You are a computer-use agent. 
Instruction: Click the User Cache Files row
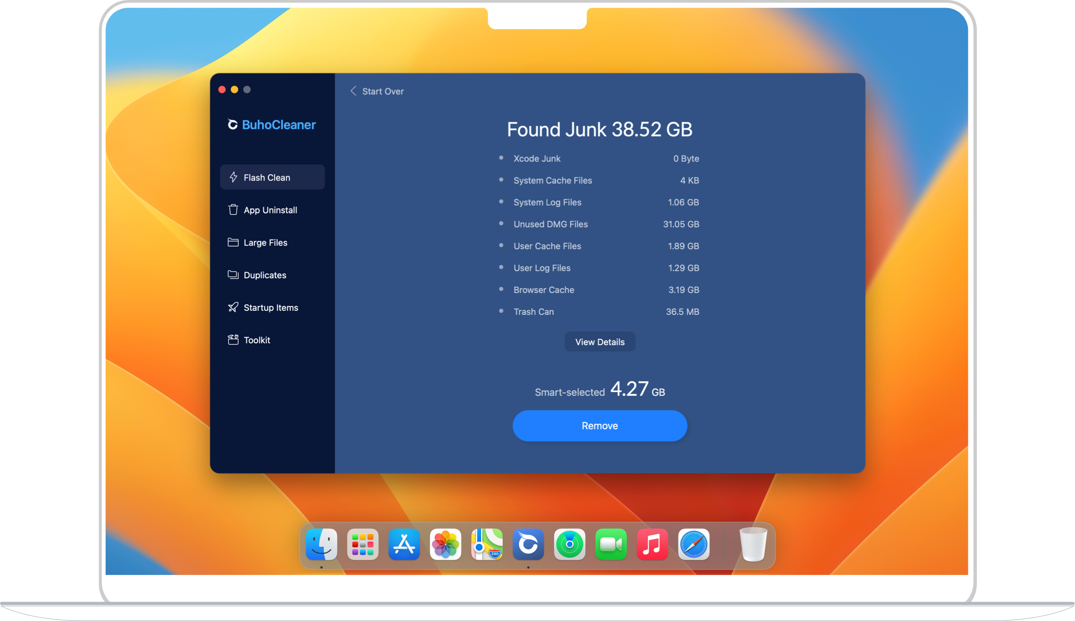pyautogui.click(x=599, y=246)
